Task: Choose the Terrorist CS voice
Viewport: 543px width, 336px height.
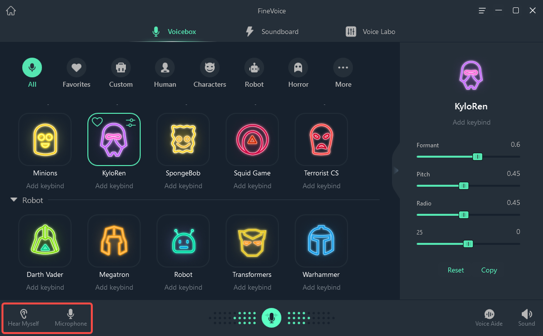Action: tap(321, 139)
